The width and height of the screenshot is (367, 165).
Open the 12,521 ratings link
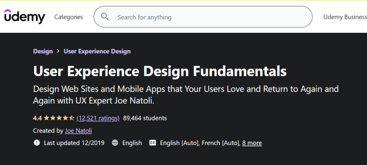pos(98,118)
